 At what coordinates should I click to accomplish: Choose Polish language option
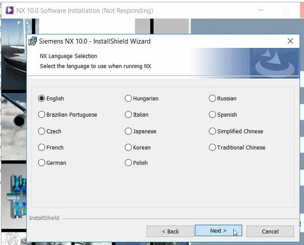pyautogui.click(x=128, y=163)
